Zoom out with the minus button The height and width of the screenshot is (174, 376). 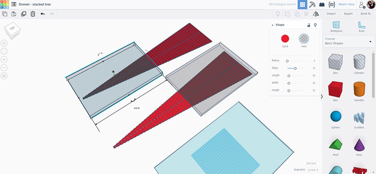point(4,68)
